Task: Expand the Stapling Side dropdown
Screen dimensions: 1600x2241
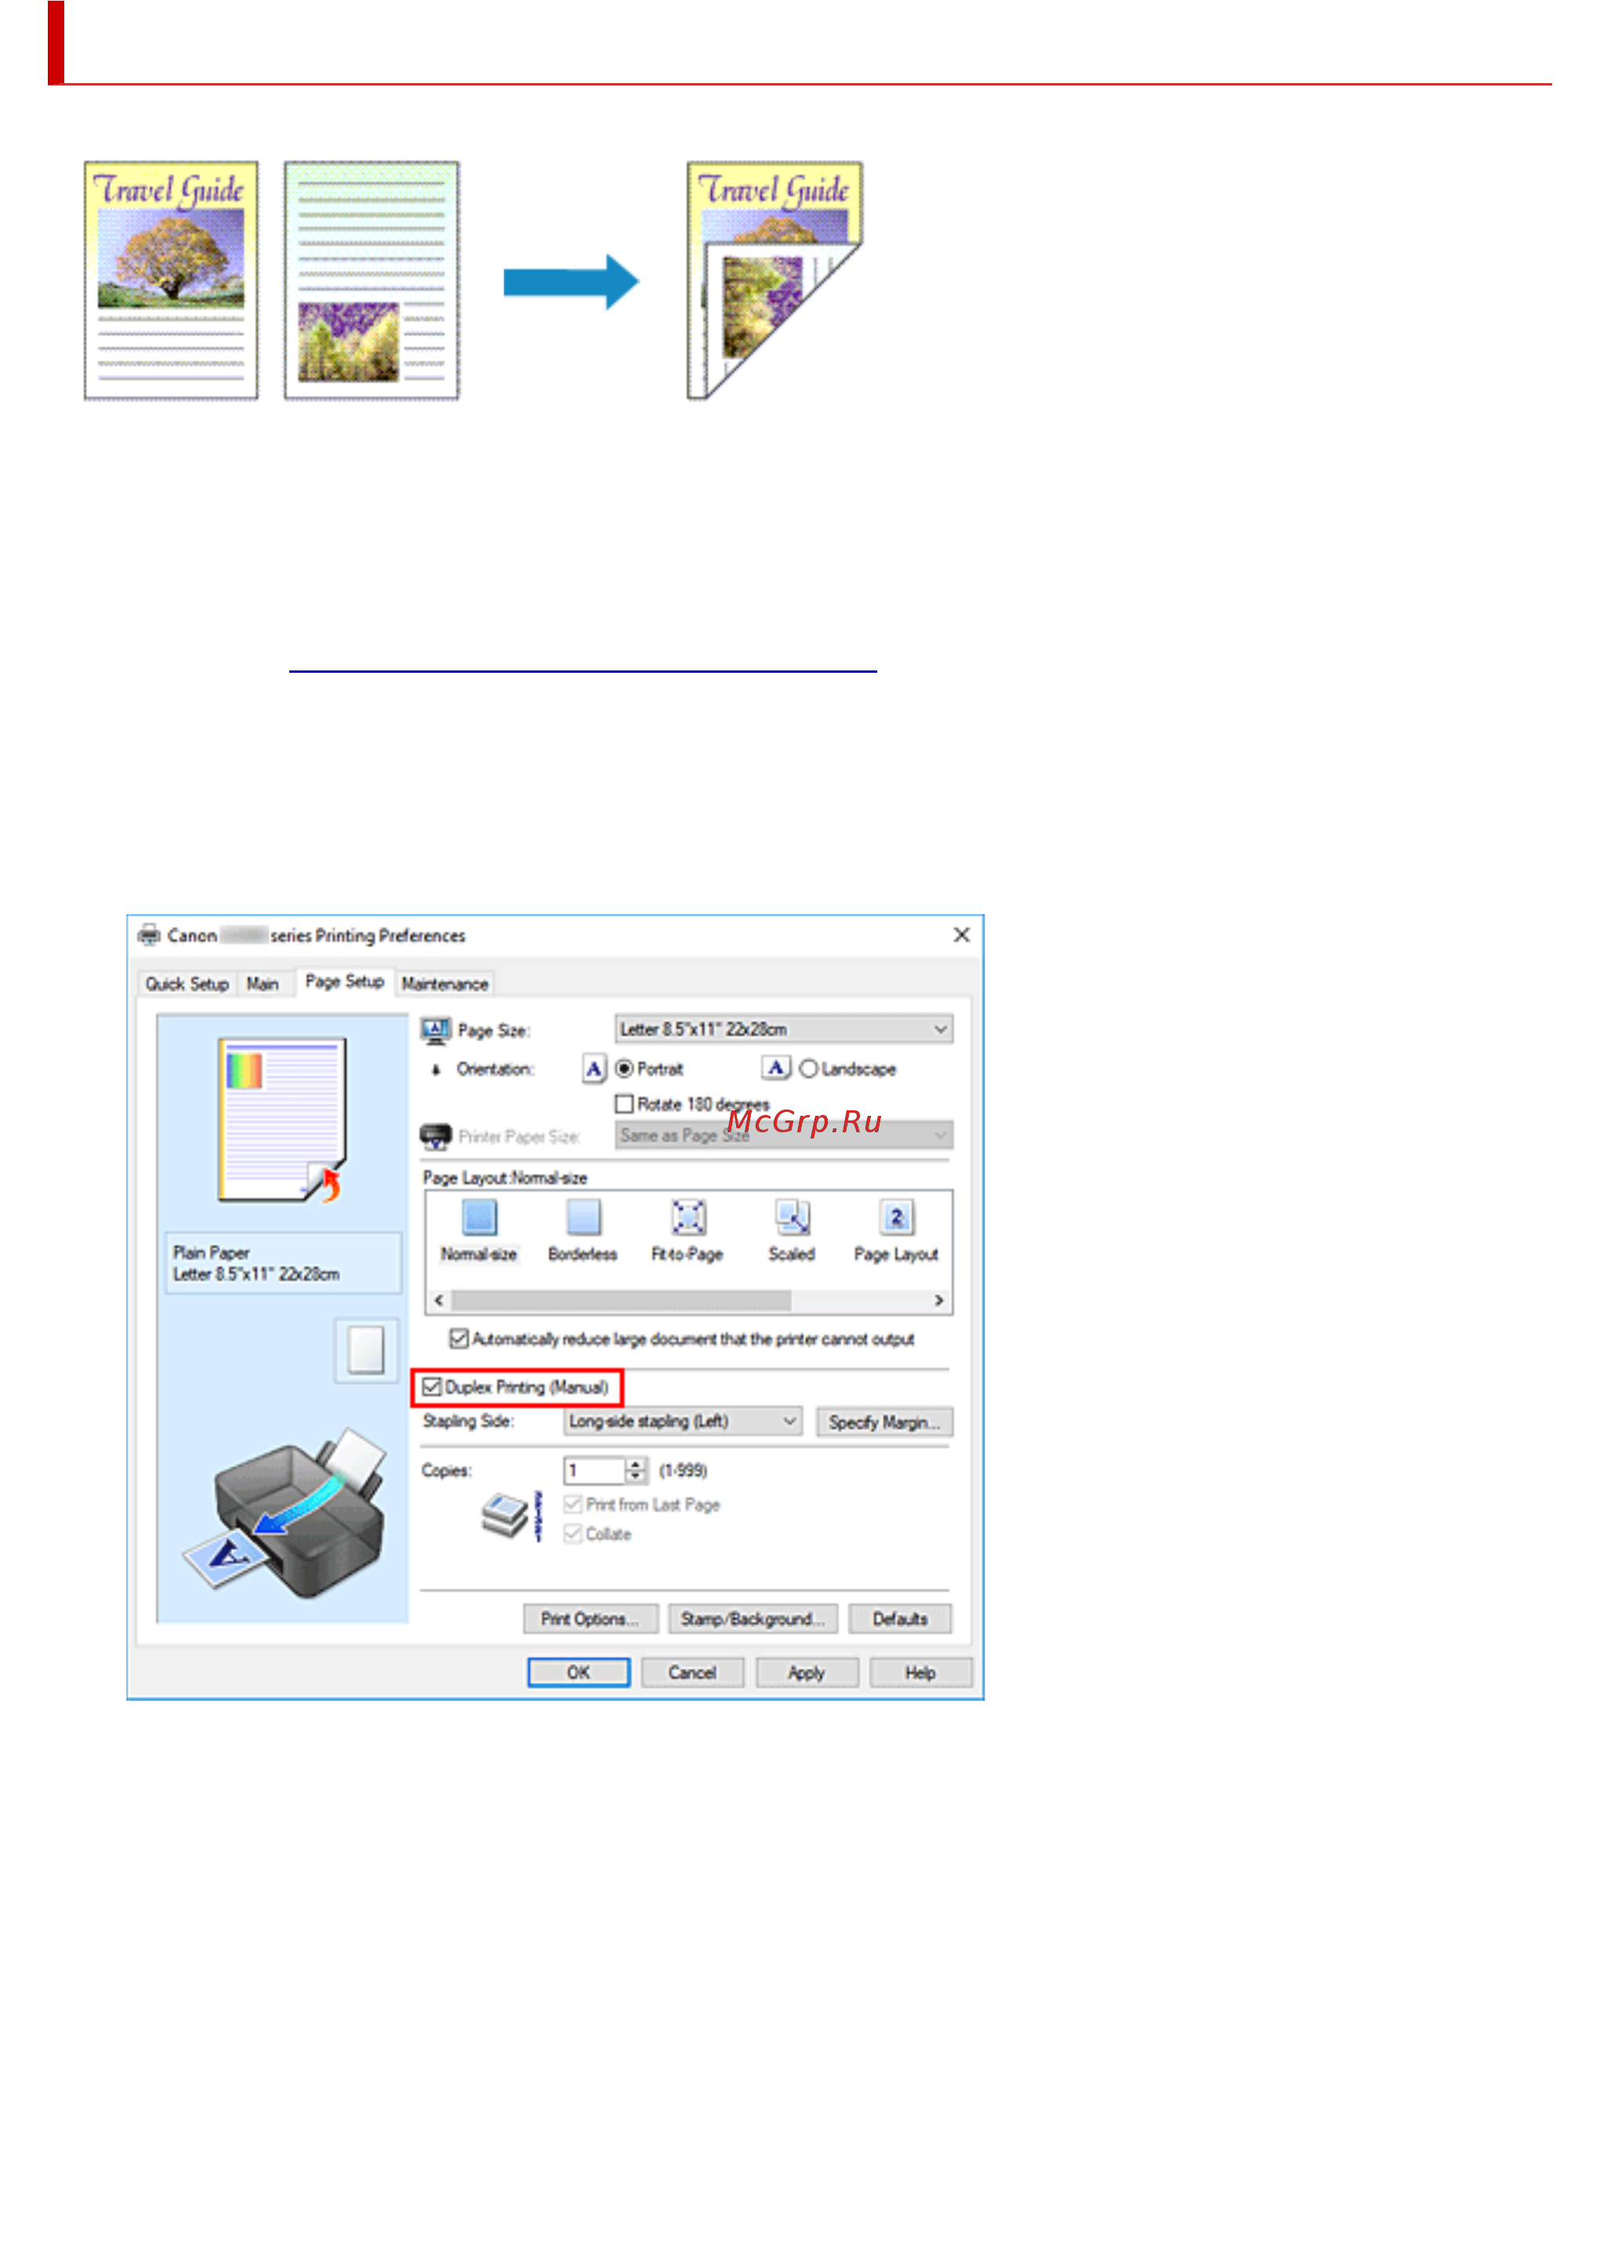Action: tap(683, 1421)
